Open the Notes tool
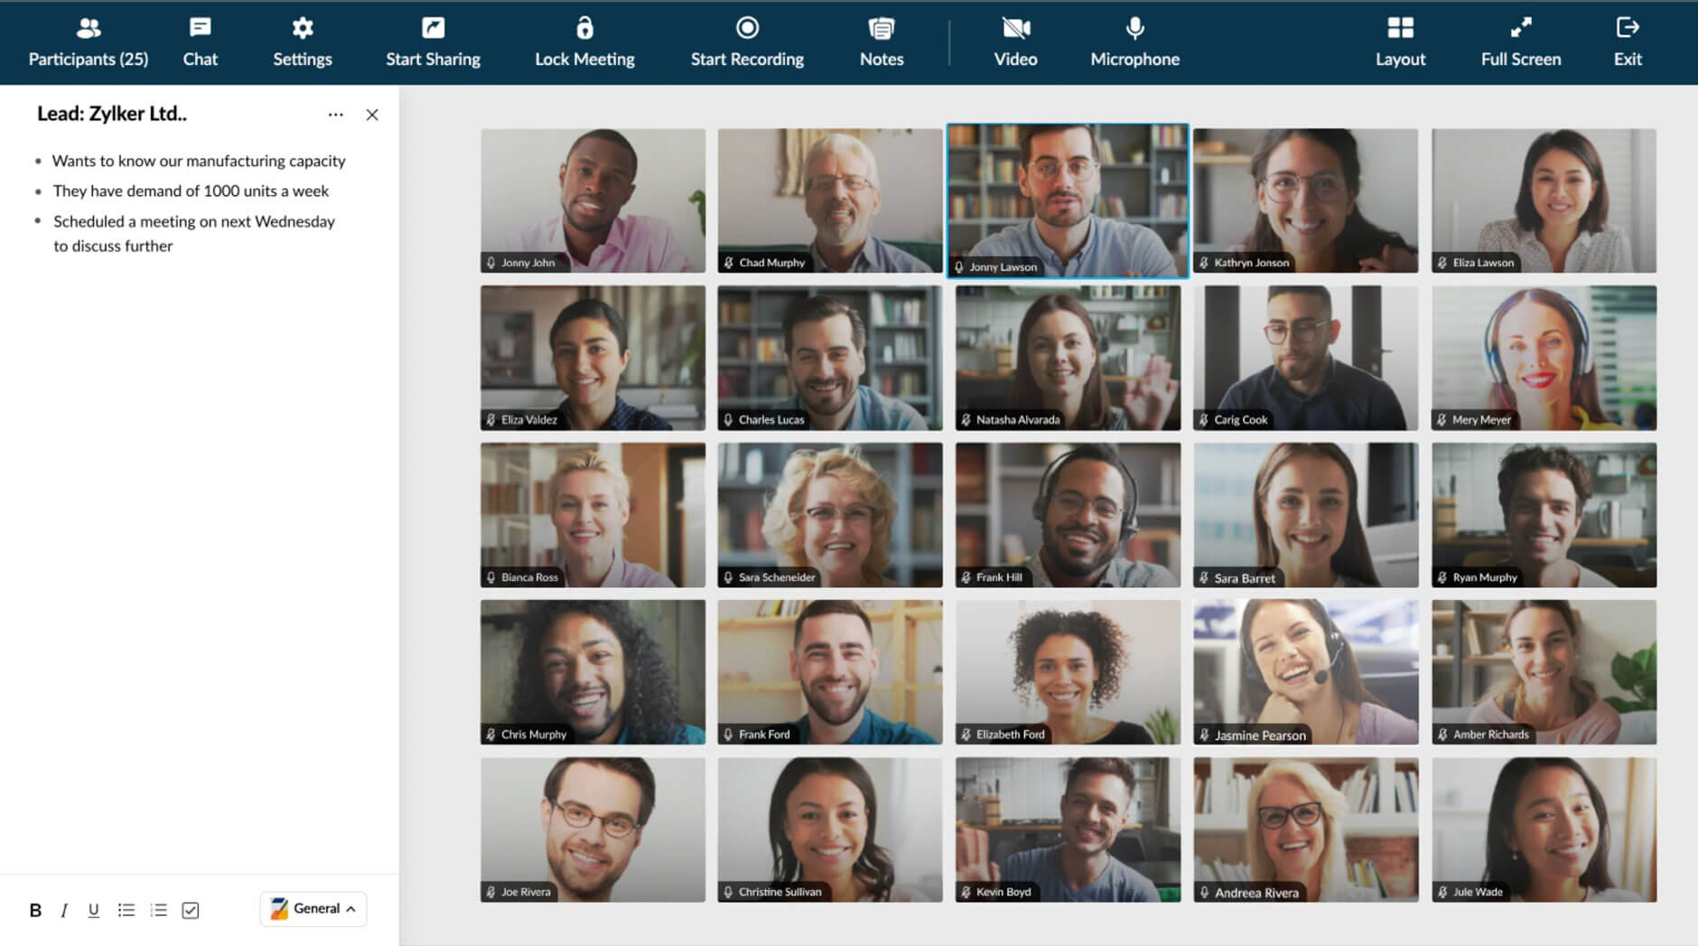 click(x=881, y=41)
